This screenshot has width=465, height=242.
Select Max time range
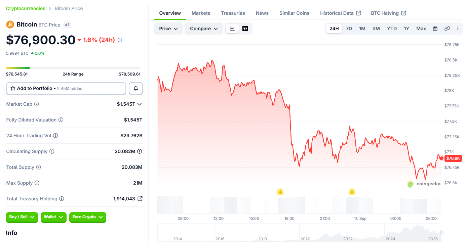click(421, 29)
